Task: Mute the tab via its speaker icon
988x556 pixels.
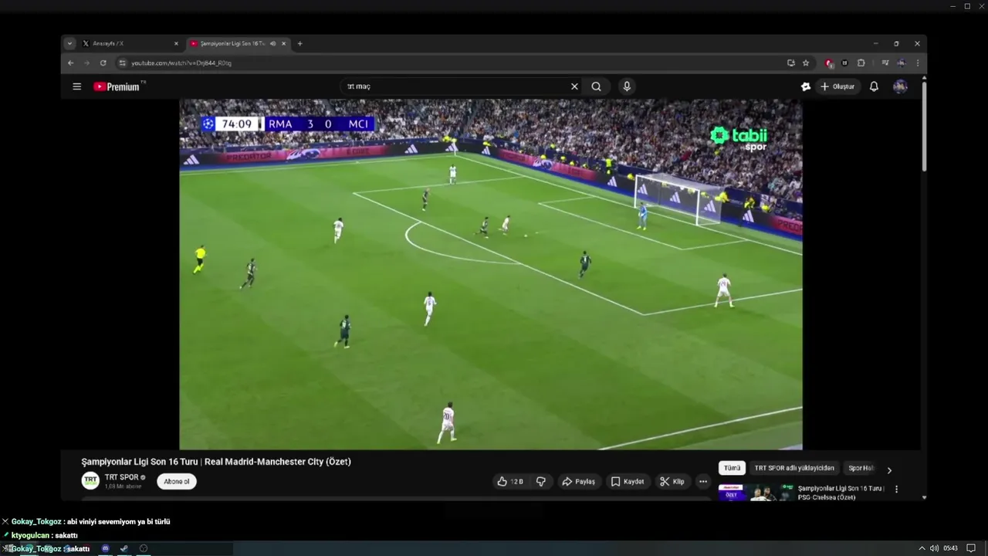Action: tap(272, 43)
